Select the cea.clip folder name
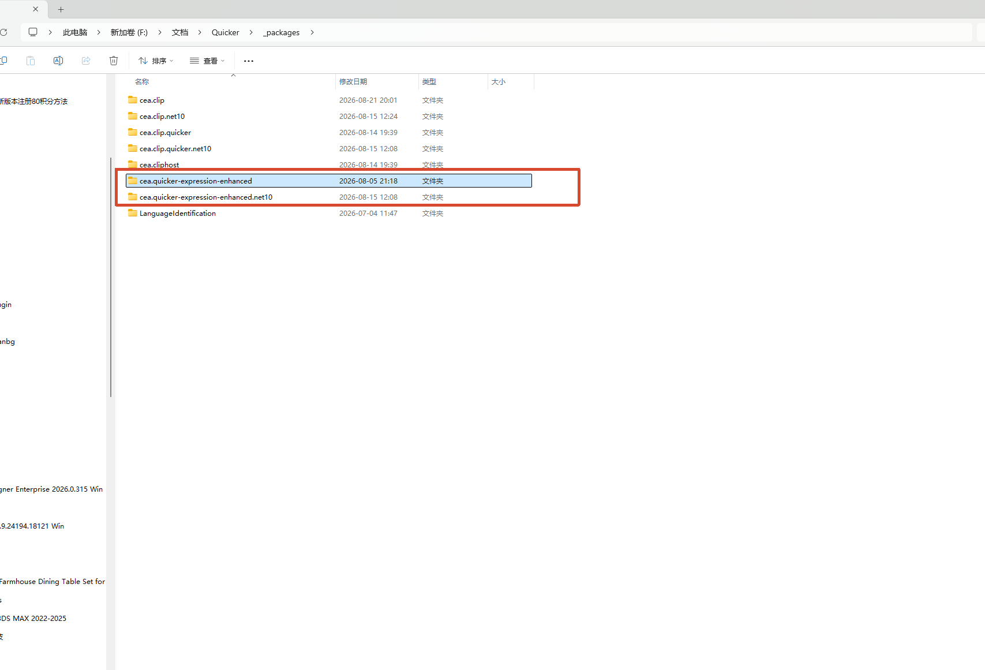Screen dimensions: 985x670 click(152, 100)
